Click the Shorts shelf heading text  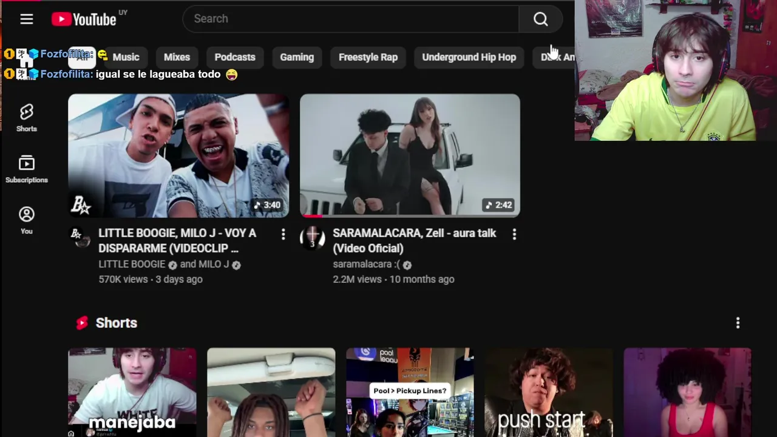[x=117, y=323]
